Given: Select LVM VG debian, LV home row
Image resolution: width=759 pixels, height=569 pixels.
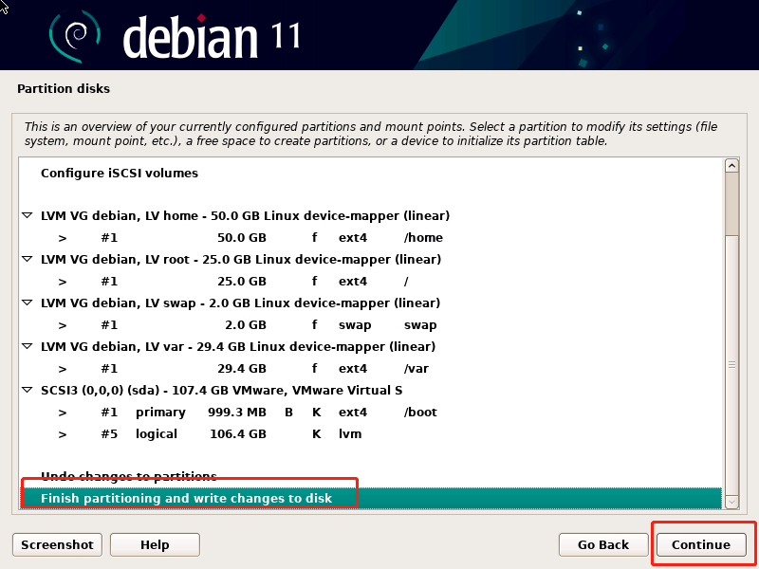Looking at the screenshot, I should [371, 216].
